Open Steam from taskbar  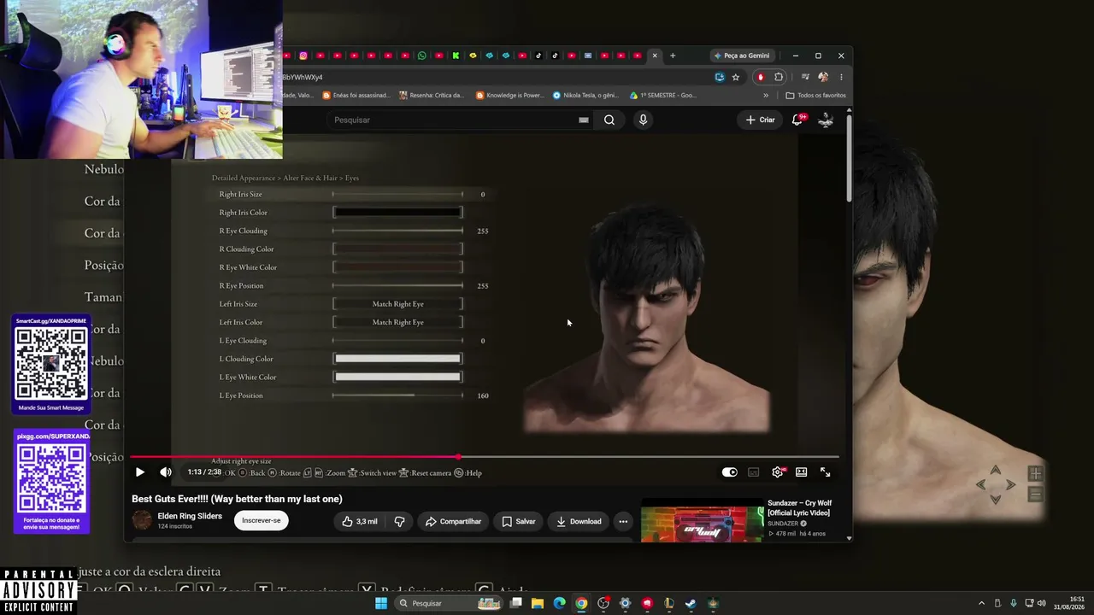(x=690, y=603)
